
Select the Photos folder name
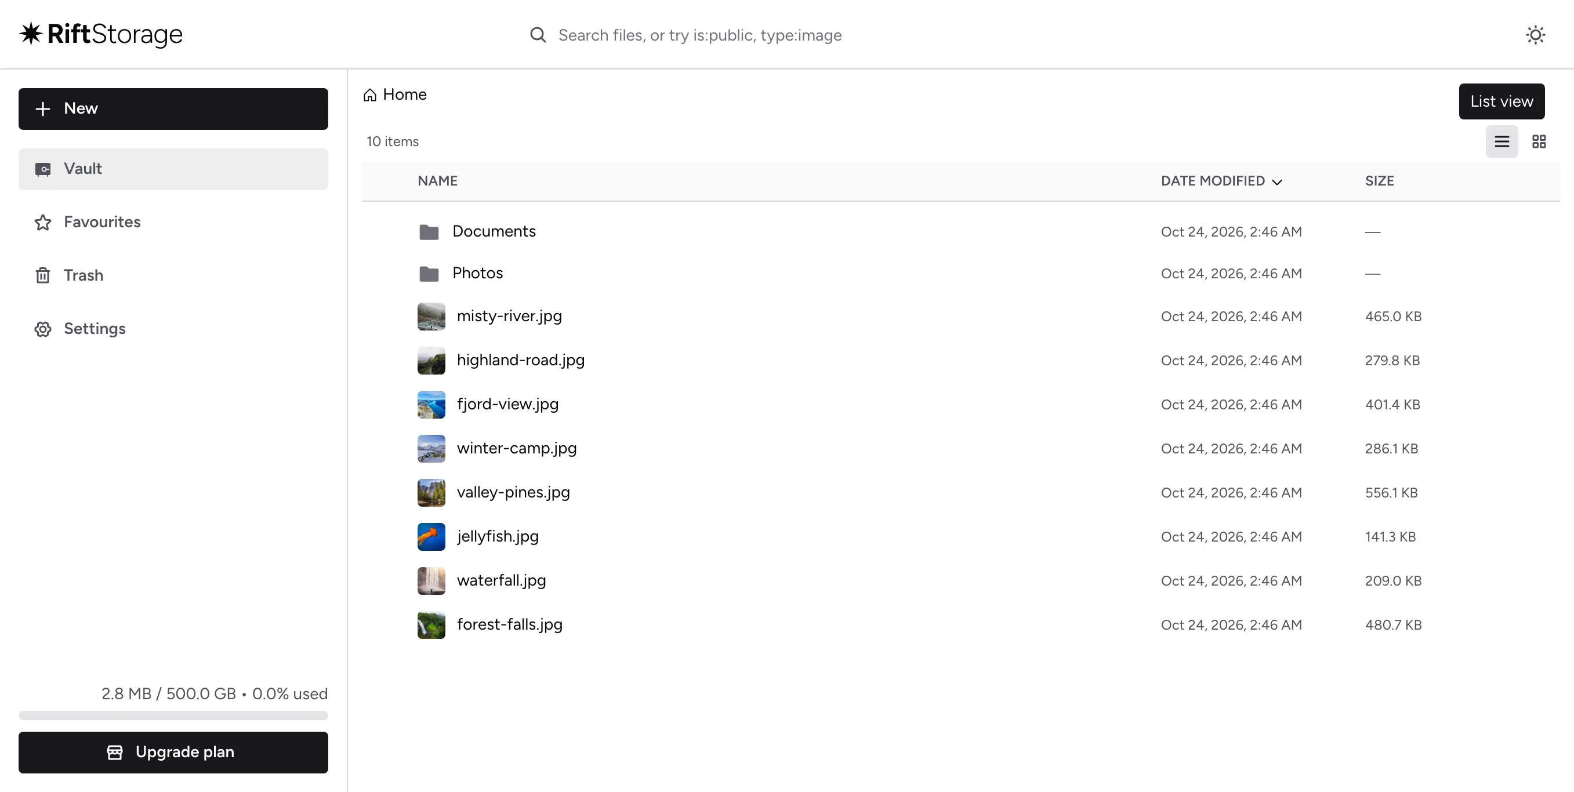coord(477,273)
